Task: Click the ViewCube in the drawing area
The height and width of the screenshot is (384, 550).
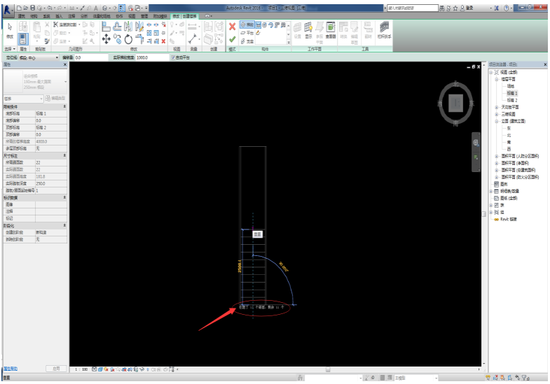Action: pyautogui.click(x=455, y=103)
